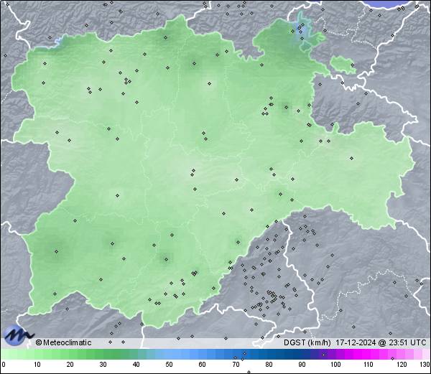Click the ©Meteoclimatic copyright text
Viewport: 431px width, 374px height.
click(x=63, y=342)
